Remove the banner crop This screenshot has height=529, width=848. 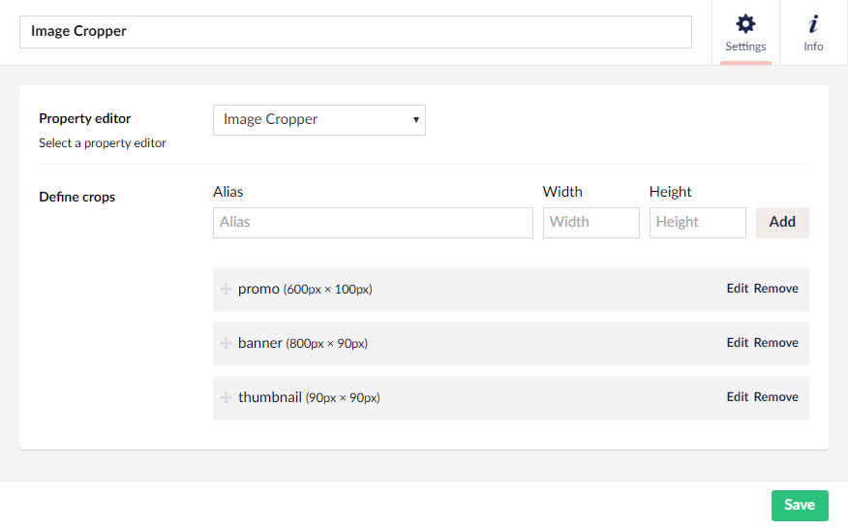(776, 343)
